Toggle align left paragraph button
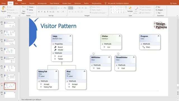Image resolution: width=179 pixels, height=101 pixels. point(70,12)
